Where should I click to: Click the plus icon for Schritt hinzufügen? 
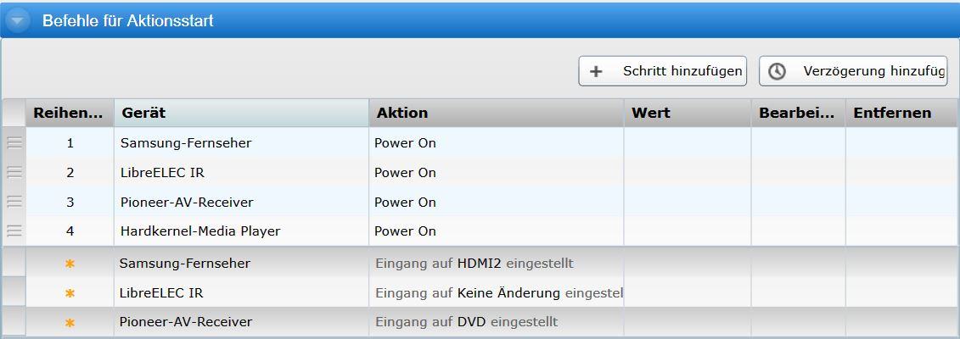tap(597, 72)
